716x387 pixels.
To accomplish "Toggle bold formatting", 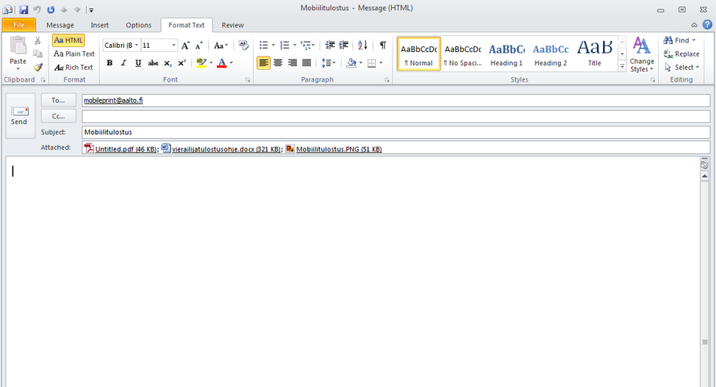I will pos(109,63).
